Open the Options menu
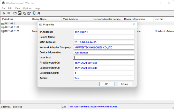 point(27,8)
